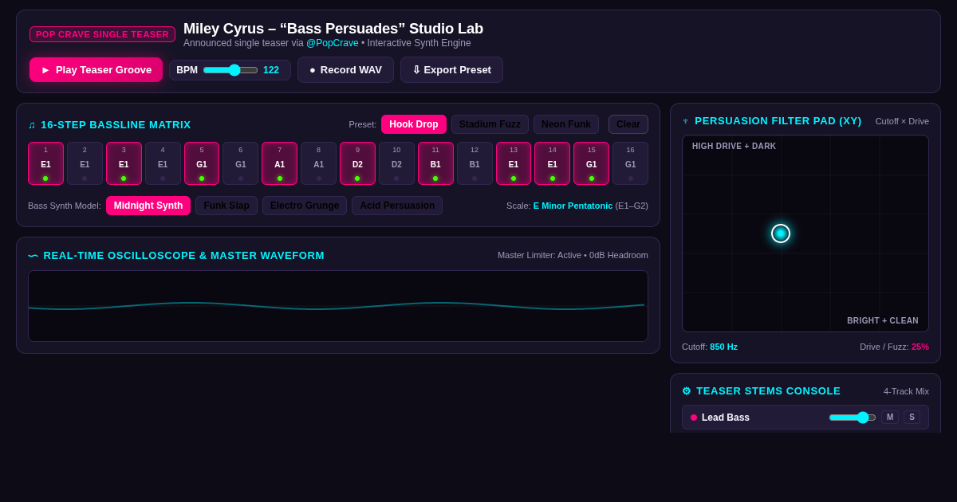The image size is (957, 502).
Task: Toggle step 14 E1 in bassline
Action: [x=553, y=163]
